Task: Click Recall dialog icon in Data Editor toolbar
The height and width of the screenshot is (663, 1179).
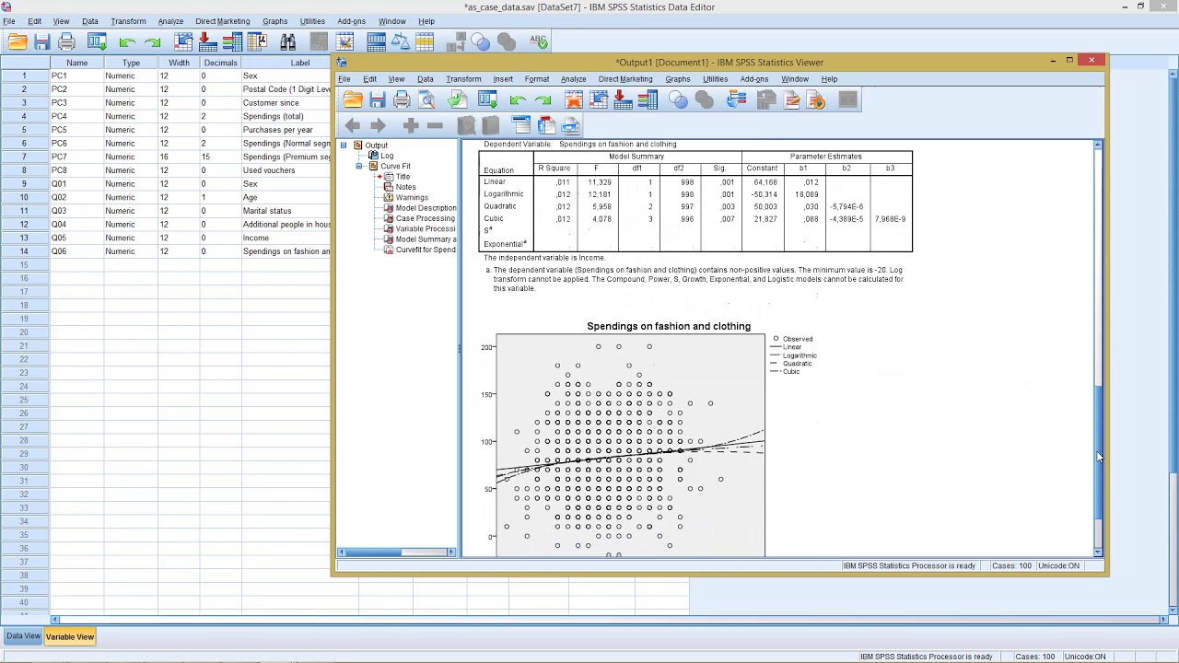Action: (97, 41)
